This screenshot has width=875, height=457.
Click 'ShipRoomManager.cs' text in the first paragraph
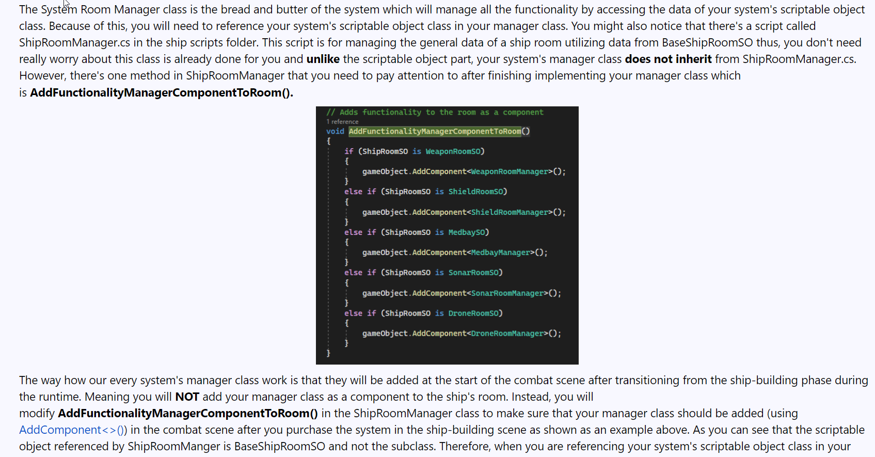75,43
